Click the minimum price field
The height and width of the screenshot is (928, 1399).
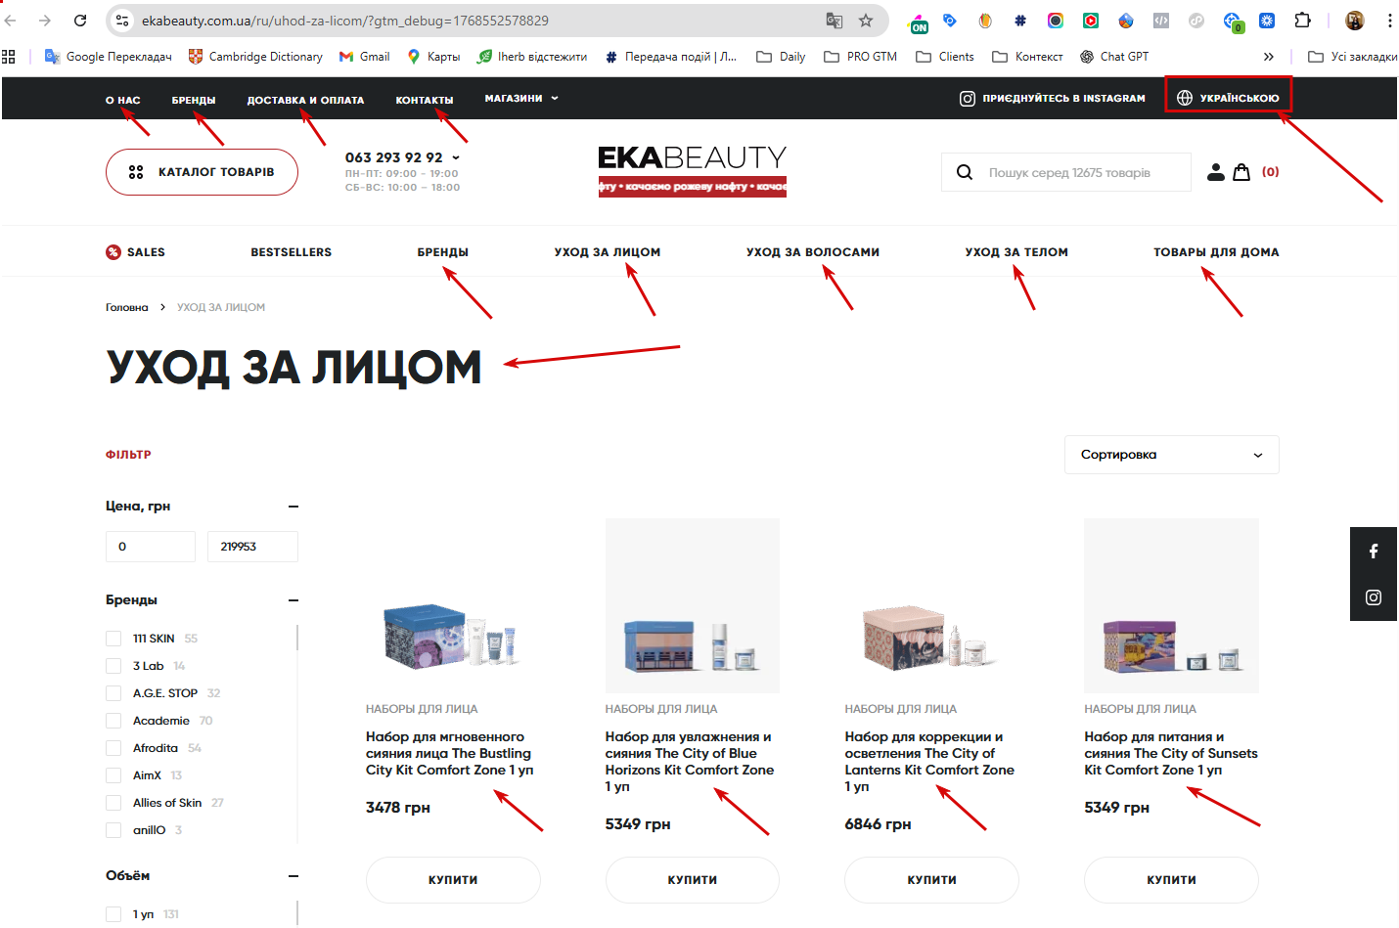tap(151, 547)
